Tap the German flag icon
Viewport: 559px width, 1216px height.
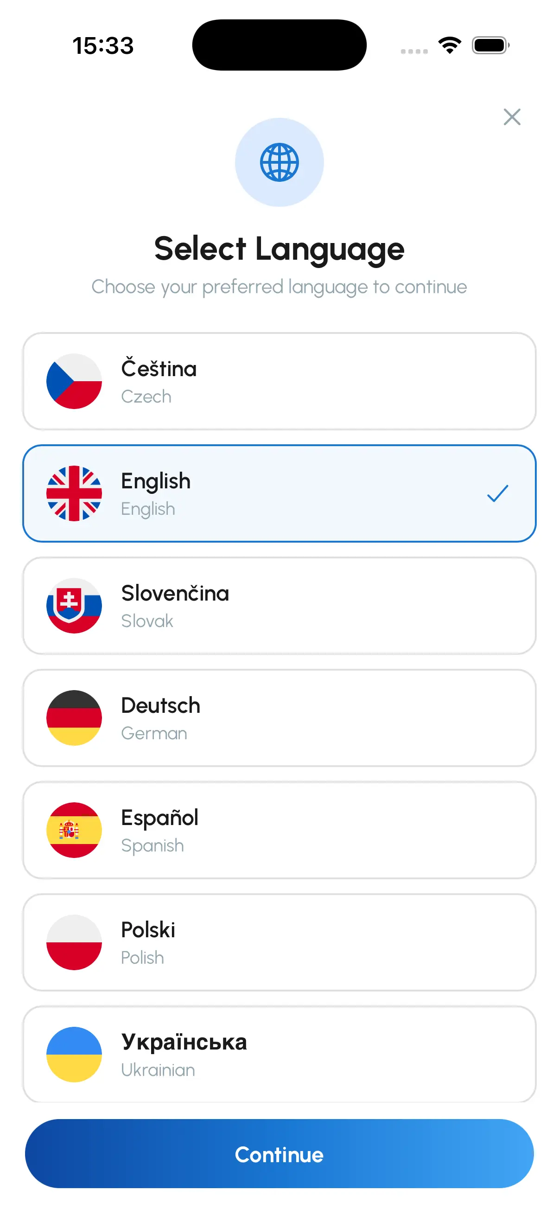coord(74,717)
